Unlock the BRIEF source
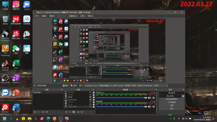This screenshot has width=217, height=122. click(94, 97)
